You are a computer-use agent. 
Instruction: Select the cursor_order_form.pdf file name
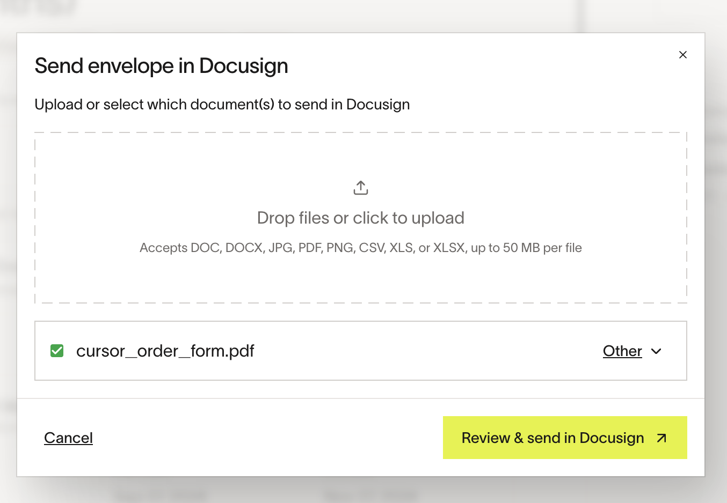click(165, 351)
